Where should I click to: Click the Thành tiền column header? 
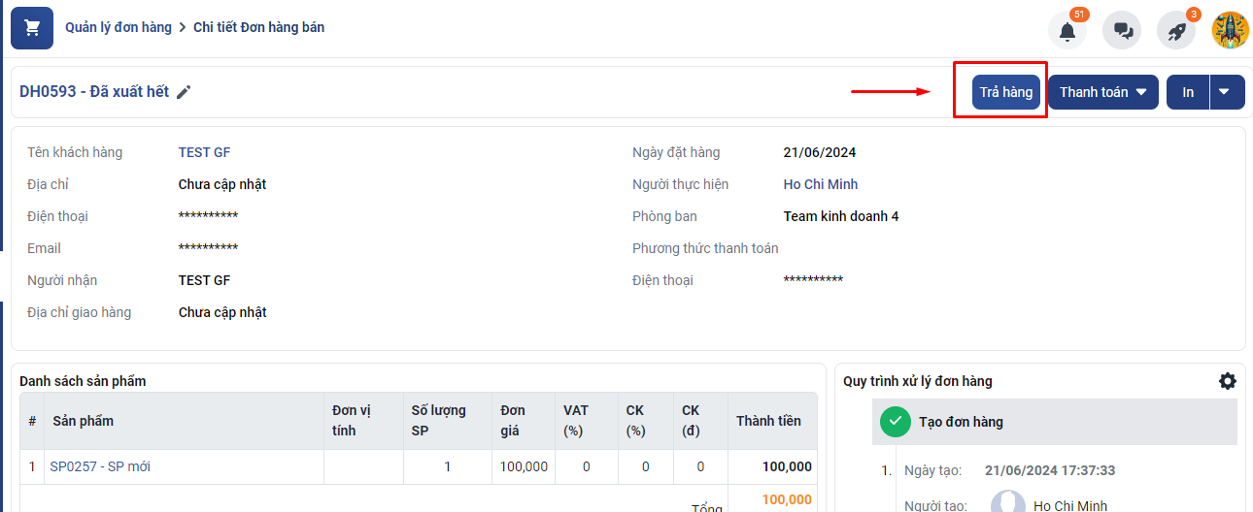point(768,421)
